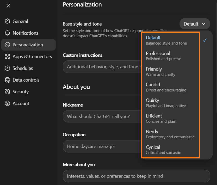Click the Schedules clock icon

[7, 68]
